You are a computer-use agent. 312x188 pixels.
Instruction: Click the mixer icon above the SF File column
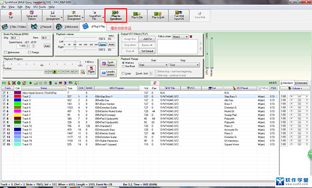click(155, 83)
